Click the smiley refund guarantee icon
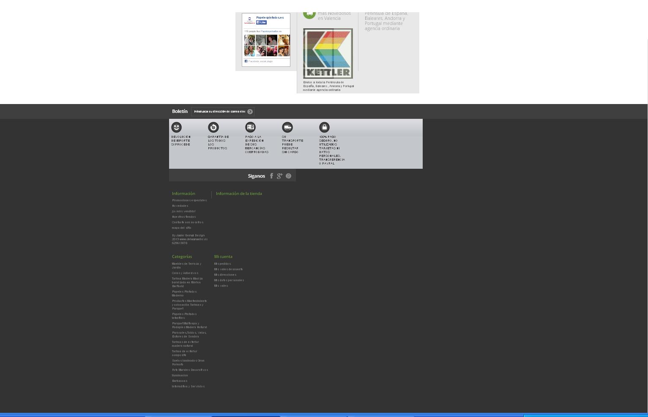Viewport: 648px width, 417px height. pos(176,127)
